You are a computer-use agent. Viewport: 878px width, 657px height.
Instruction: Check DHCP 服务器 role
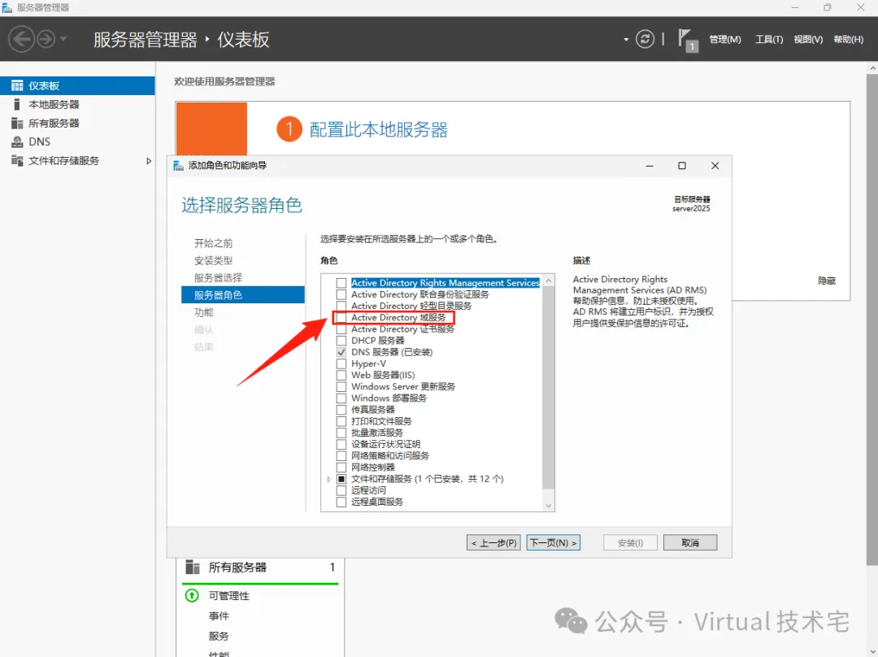[341, 341]
